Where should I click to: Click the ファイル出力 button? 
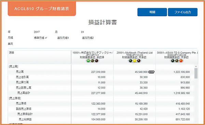(x=183, y=12)
